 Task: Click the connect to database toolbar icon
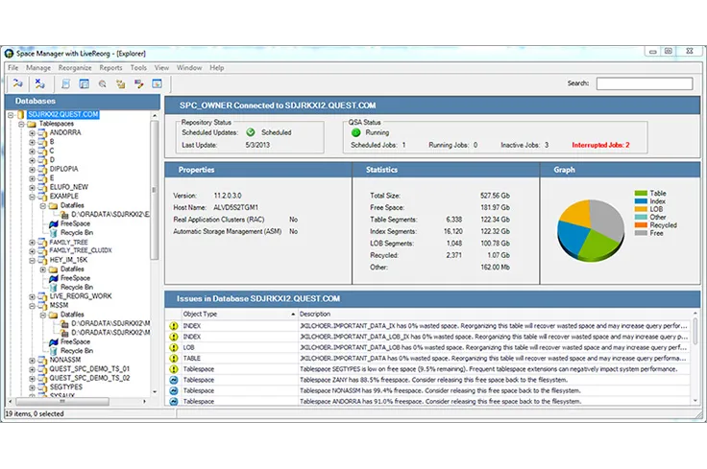click(17, 84)
